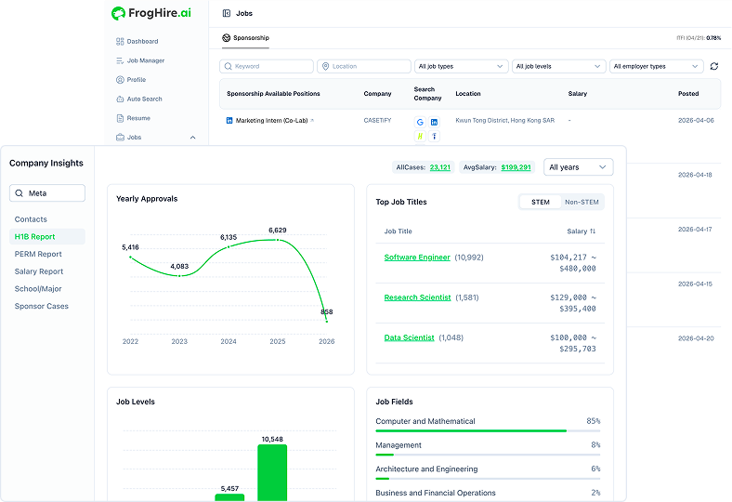The height and width of the screenshot is (502, 732).
Task: Click the Location input field
Action: click(364, 66)
